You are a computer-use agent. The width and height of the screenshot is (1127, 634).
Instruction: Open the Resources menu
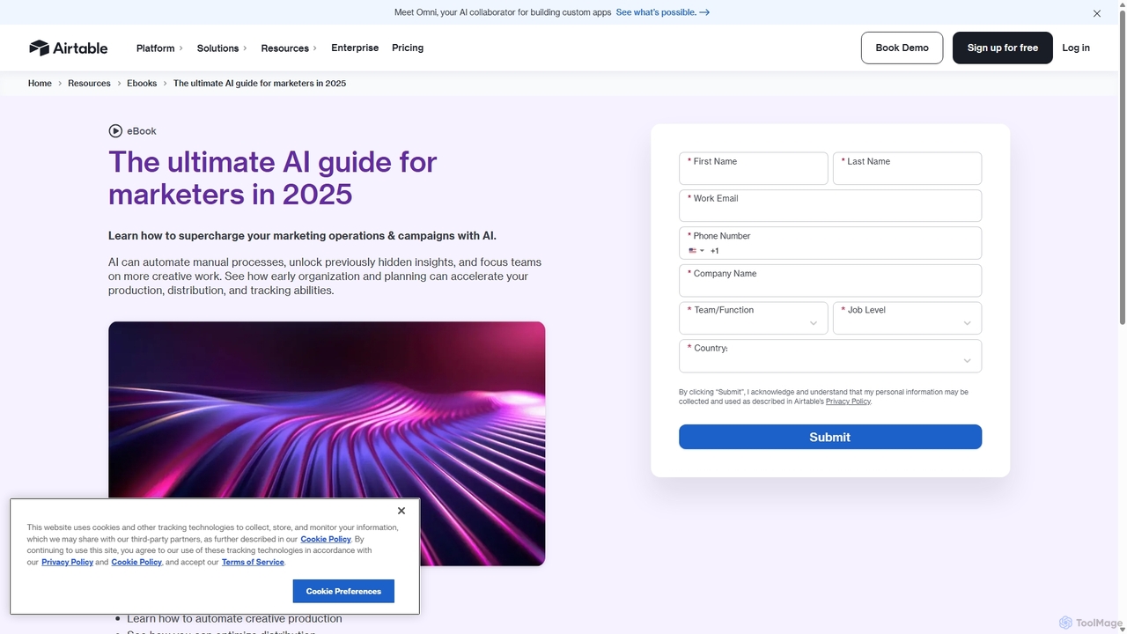coord(289,48)
